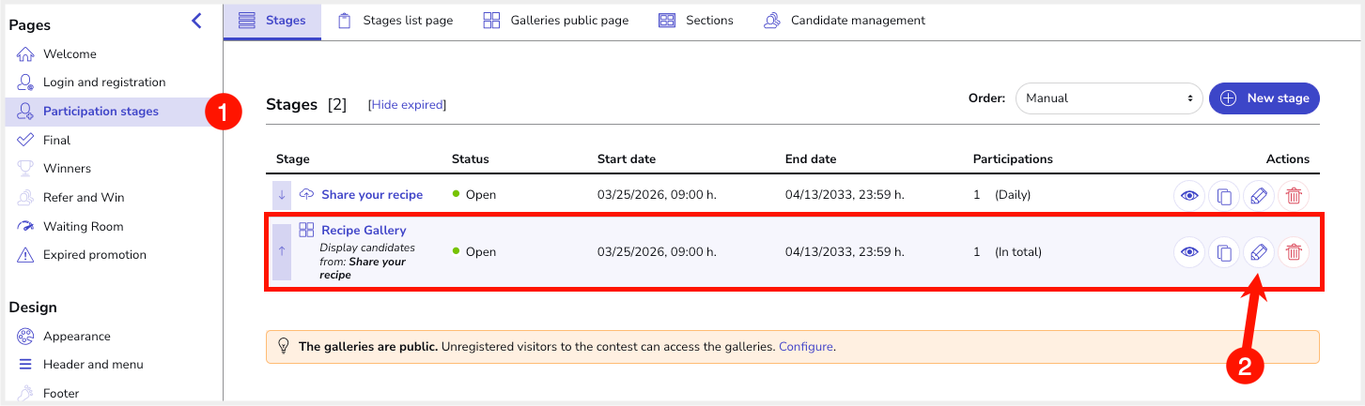1365x406 pixels.
Task: Delete the Recipe Gallery stage
Action: tap(1294, 252)
